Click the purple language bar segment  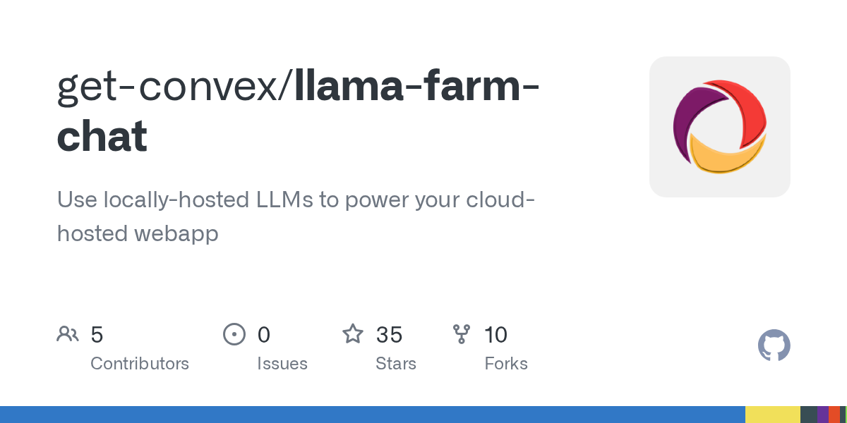pos(823,415)
